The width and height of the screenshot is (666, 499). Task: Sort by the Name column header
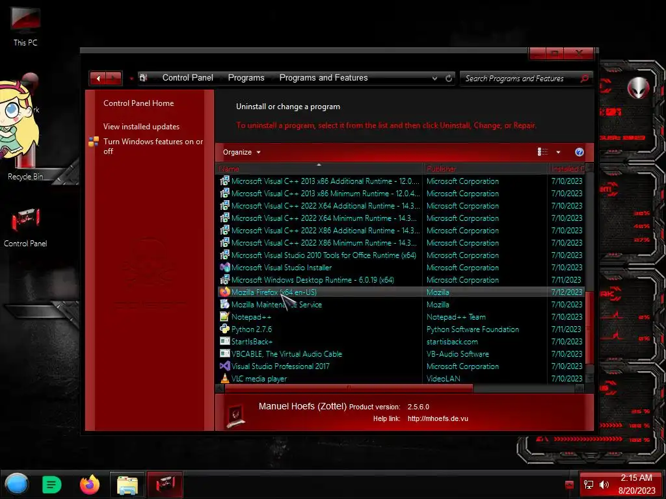tap(319, 168)
